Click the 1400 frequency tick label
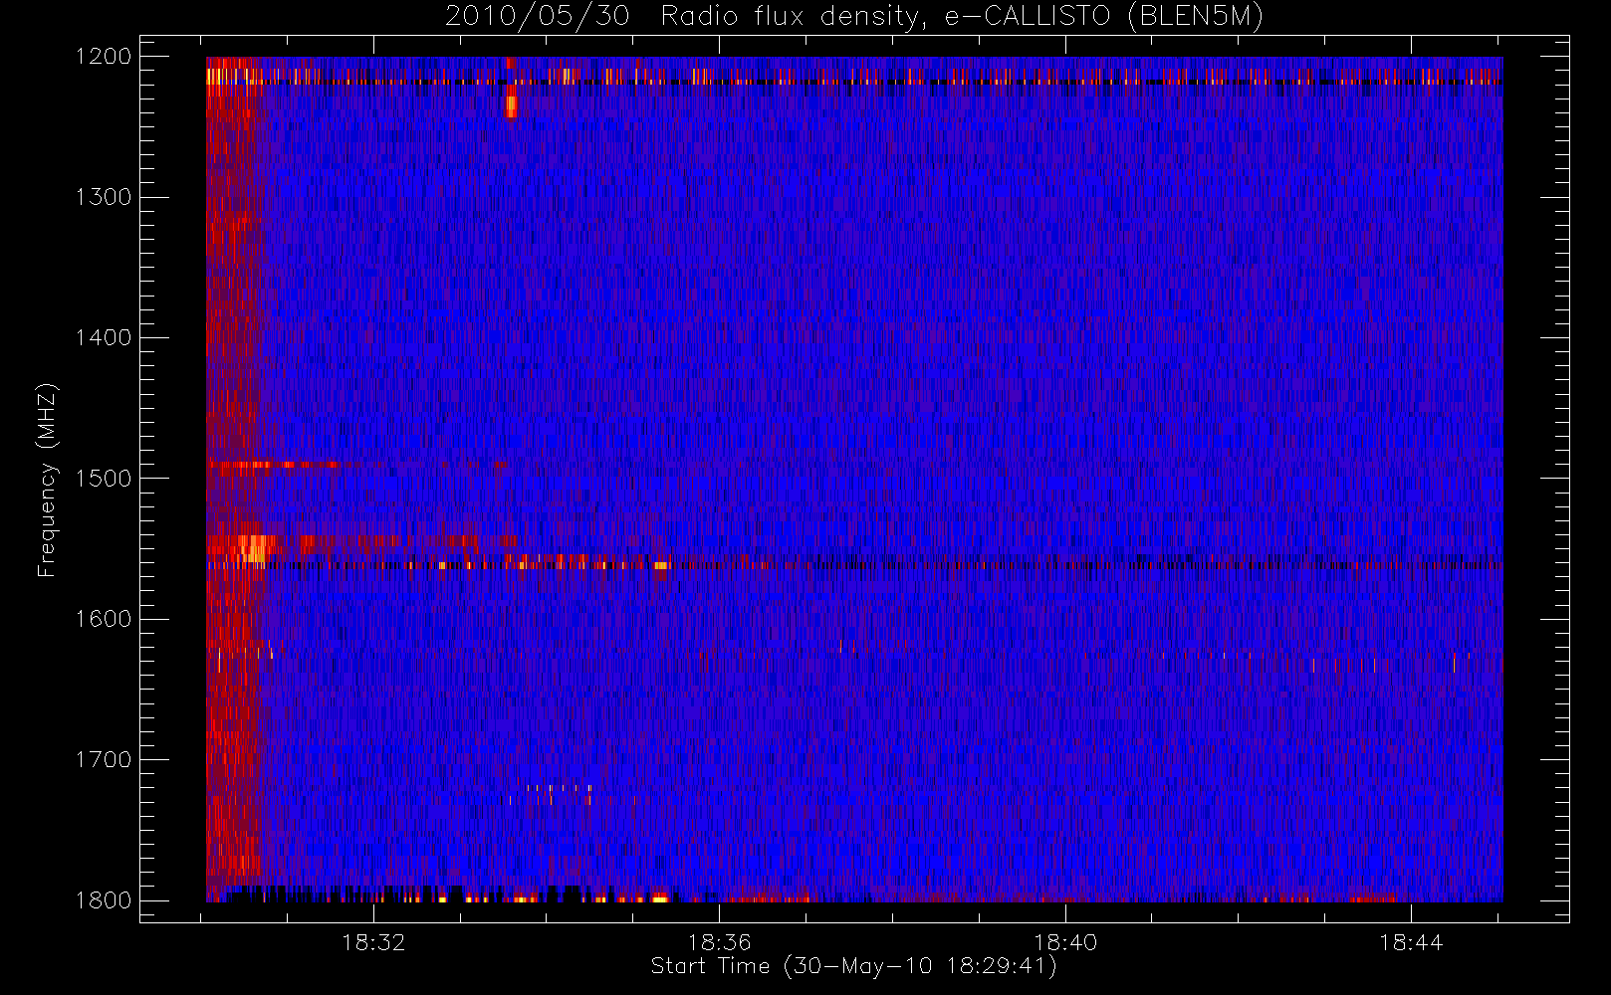This screenshot has height=995, width=1611. point(104,338)
